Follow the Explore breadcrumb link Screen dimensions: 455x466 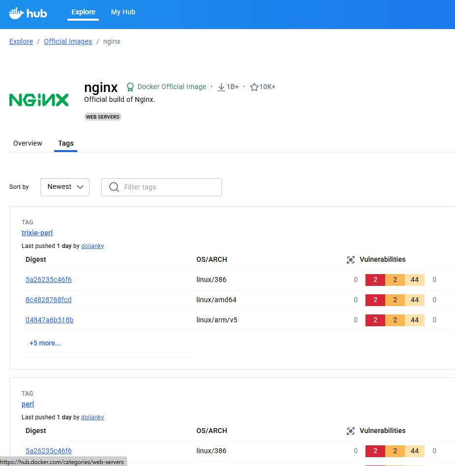[21, 41]
